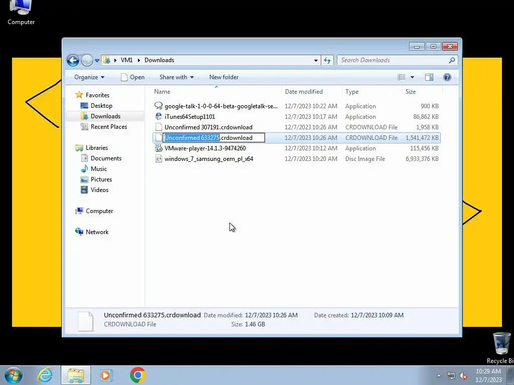Change your view icon button
The width and height of the screenshot is (514, 385).
pyautogui.click(x=402, y=77)
